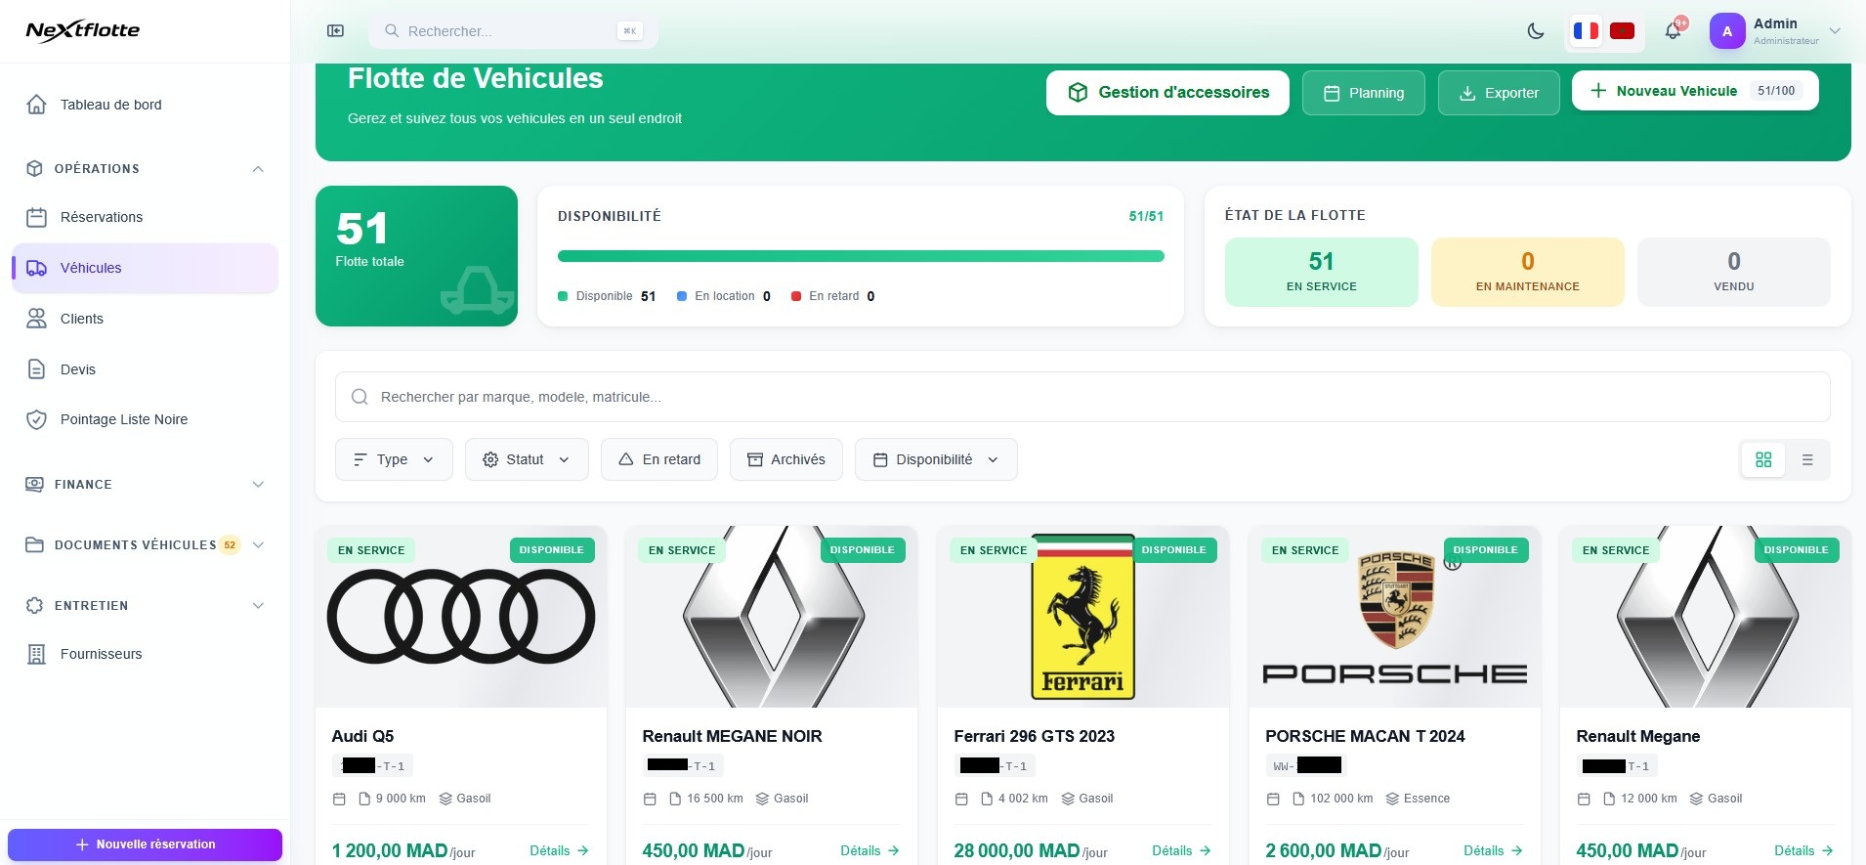This screenshot has height=865, width=1866.
Task: Toggle dark mode with the moon icon
Action: (x=1536, y=31)
